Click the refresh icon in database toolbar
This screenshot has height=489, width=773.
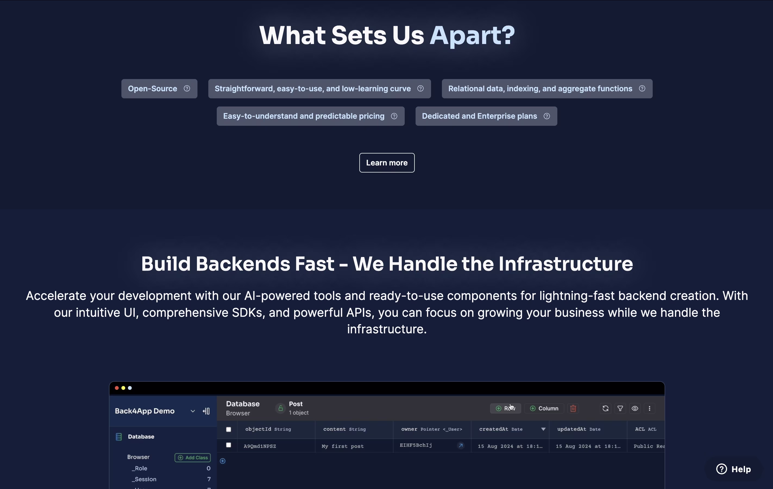(x=605, y=408)
